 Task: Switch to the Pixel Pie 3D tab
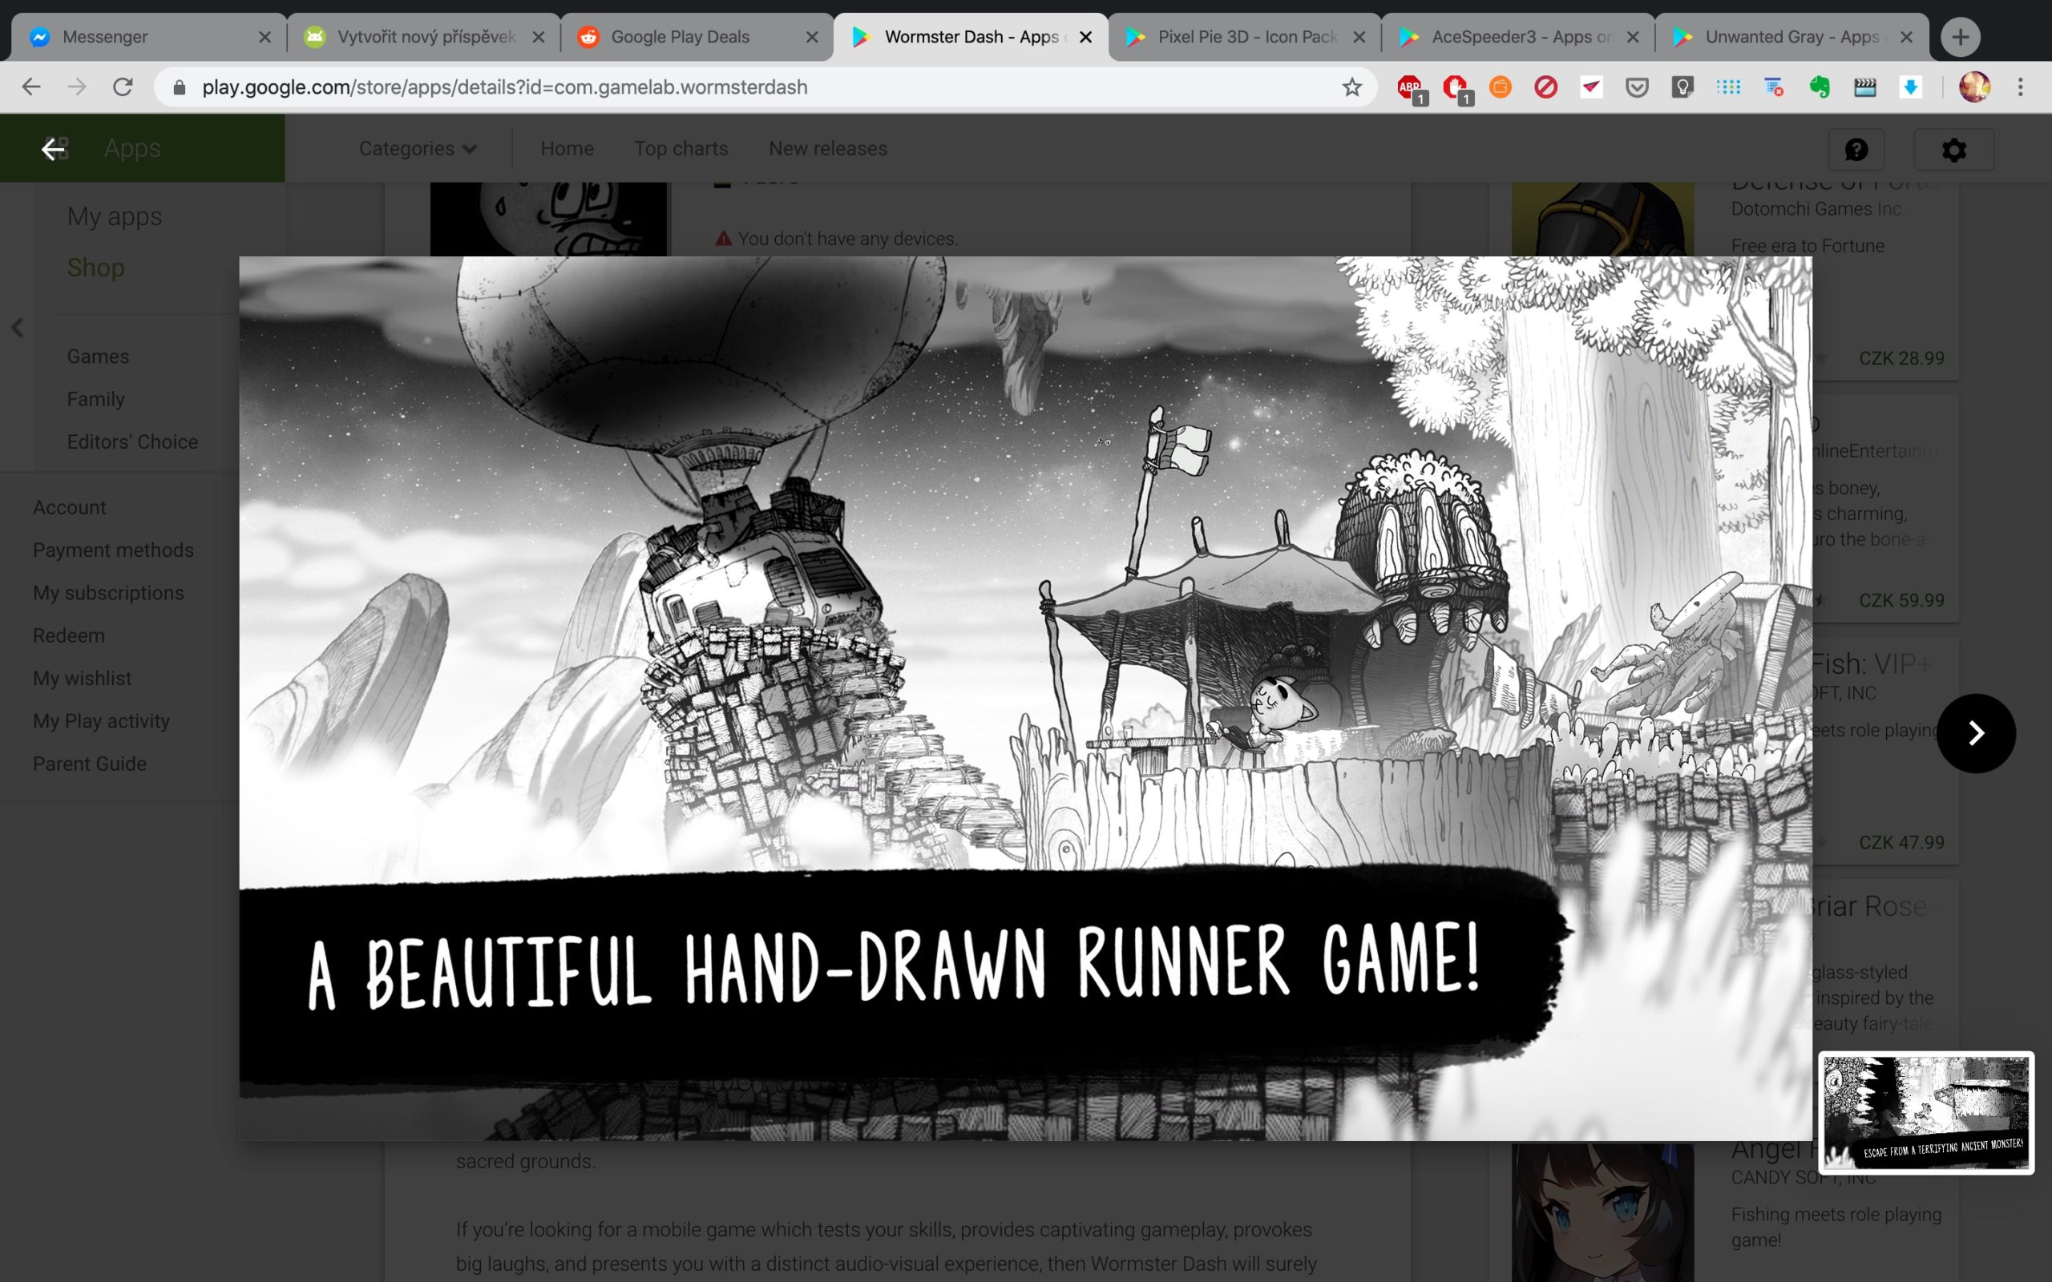coord(1246,38)
